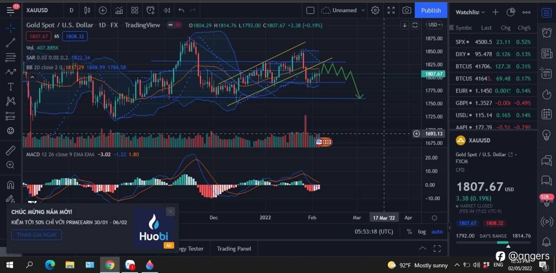Open Google Chrome from the taskbar

pyautogui.click(x=109, y=265)
